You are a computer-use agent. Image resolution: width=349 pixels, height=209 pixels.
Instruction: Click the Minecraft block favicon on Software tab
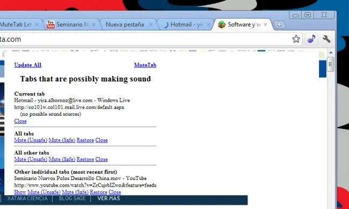[222, 25]
